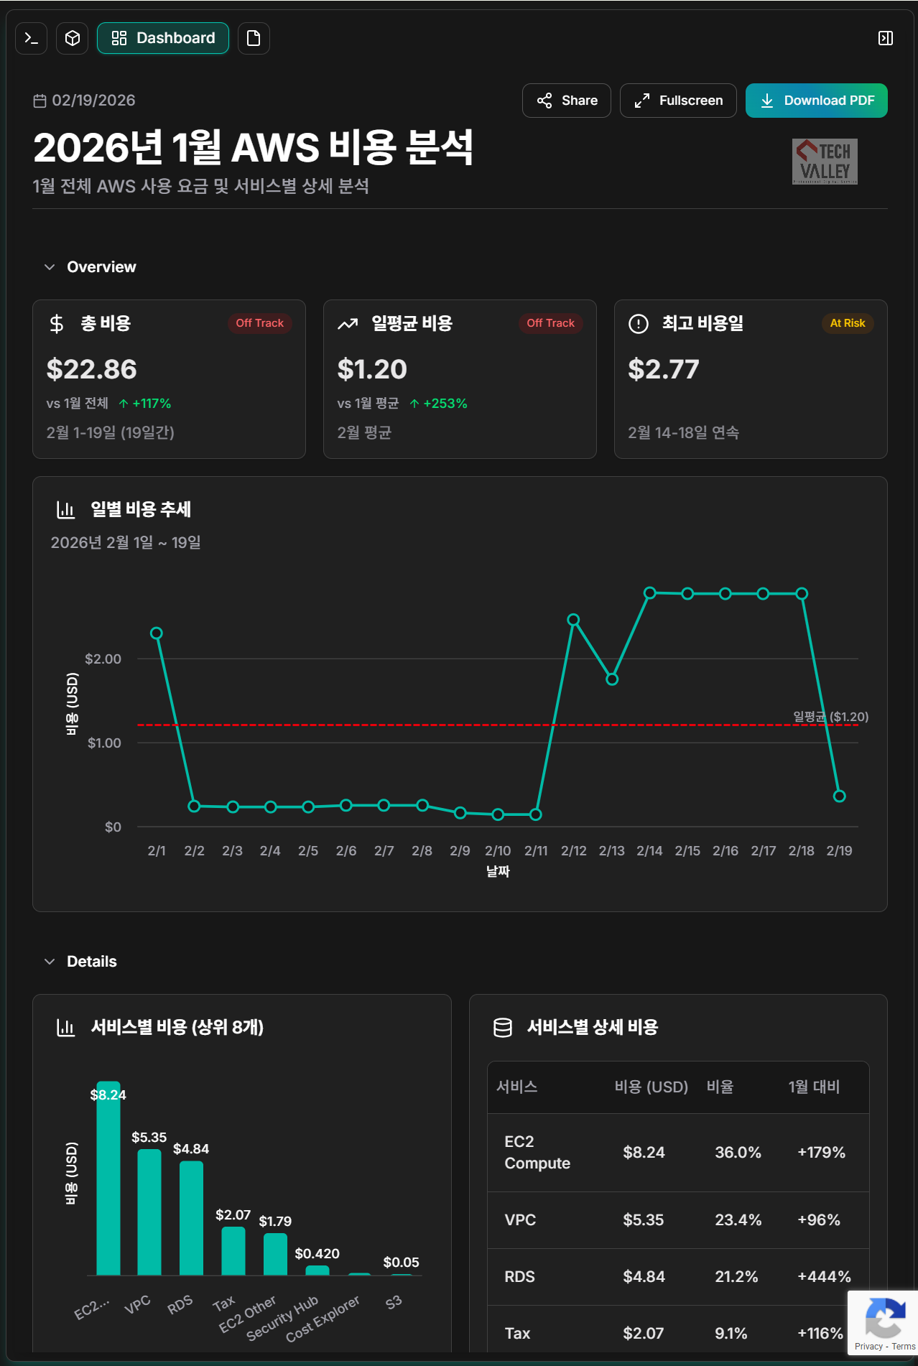Click the +117% change indicator
918x1366 pixels.
coord(145,404)
